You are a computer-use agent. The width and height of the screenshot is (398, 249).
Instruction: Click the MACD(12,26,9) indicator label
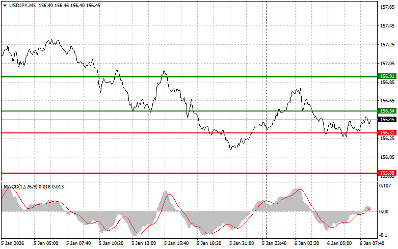tap(20, 187)
